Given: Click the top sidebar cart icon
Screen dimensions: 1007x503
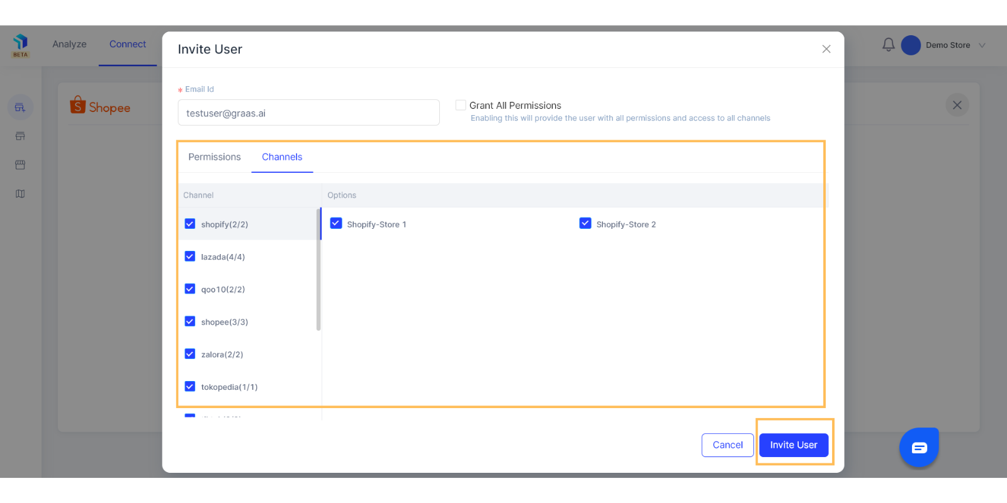Looking at the screenshot, I should [20, 108].
